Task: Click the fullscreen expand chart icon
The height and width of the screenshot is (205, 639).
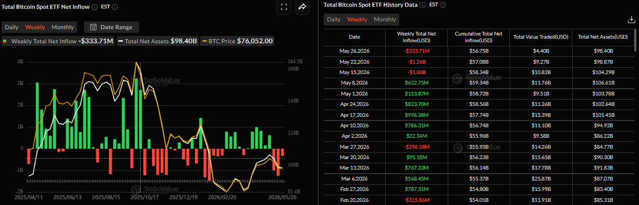Action: point(284,7)
